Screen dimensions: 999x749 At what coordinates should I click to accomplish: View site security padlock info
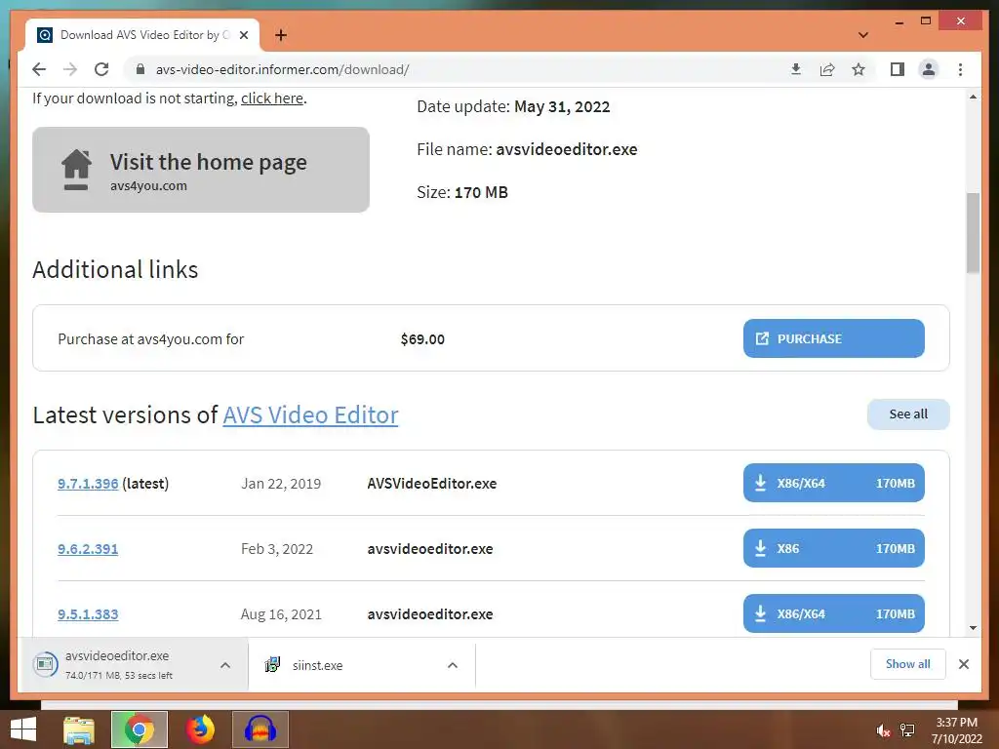(x=140, y=69)
